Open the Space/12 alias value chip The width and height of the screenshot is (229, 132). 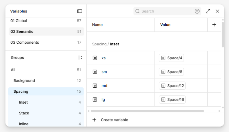point(172,86)
